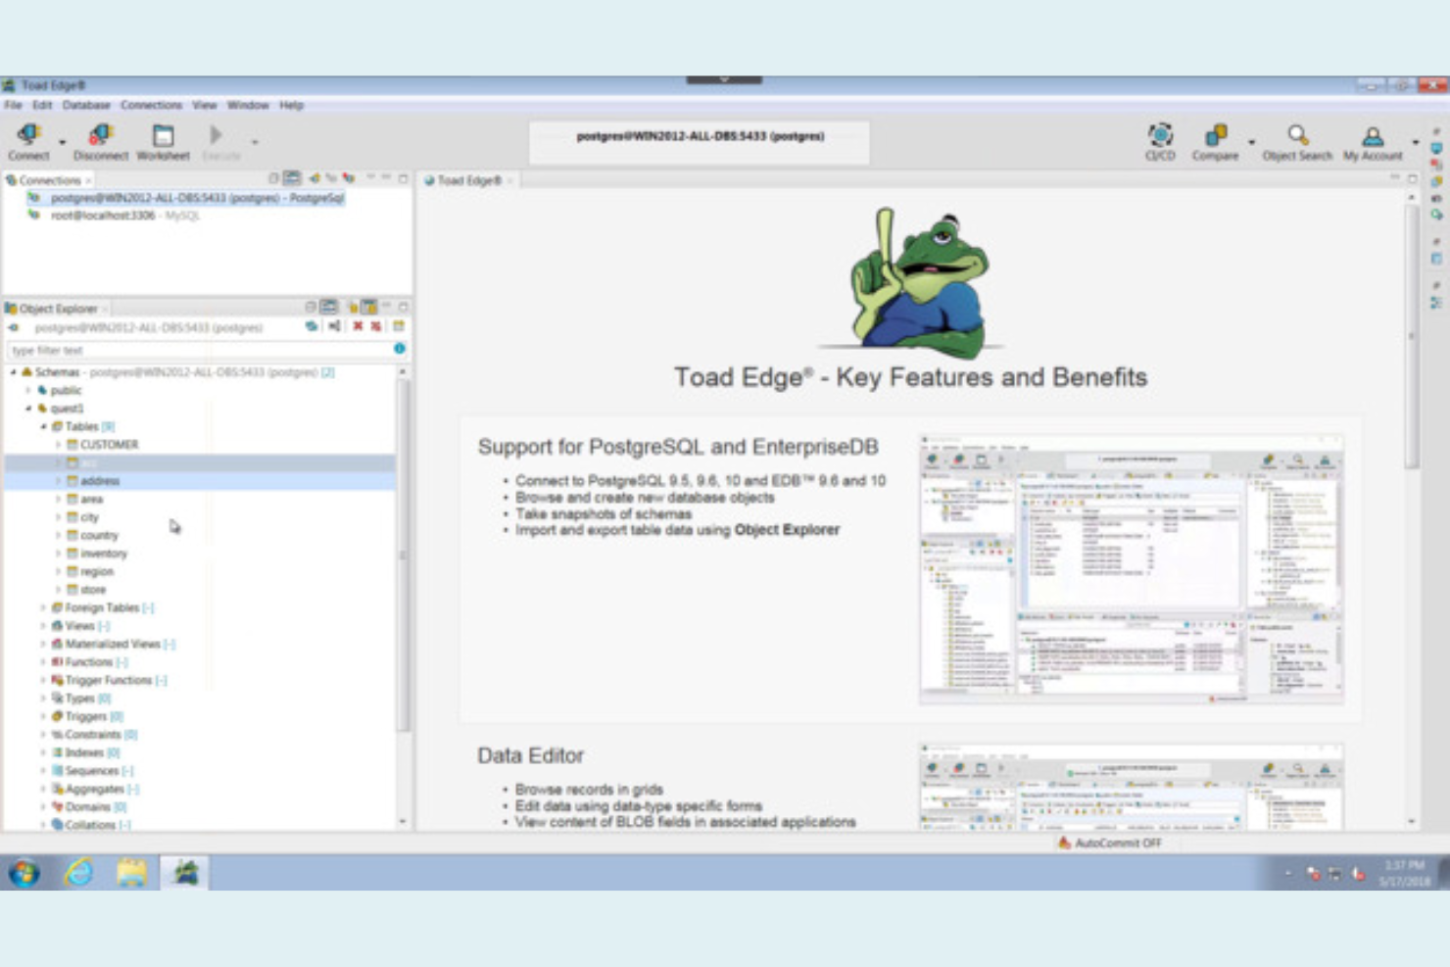Click the connection arrow icon left of Object Explorer connection name

click(x=14, y=327)
